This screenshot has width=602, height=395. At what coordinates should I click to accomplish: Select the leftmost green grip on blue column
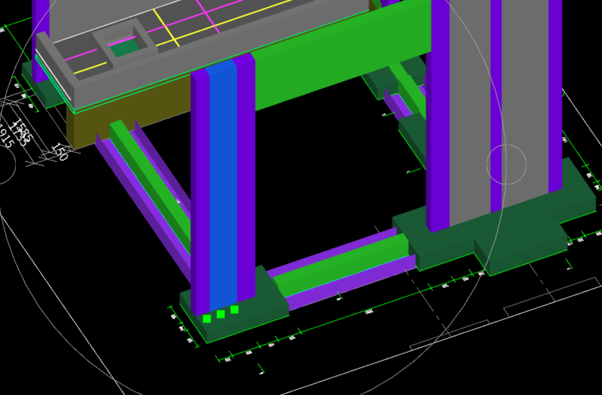[x=207, y=319]
